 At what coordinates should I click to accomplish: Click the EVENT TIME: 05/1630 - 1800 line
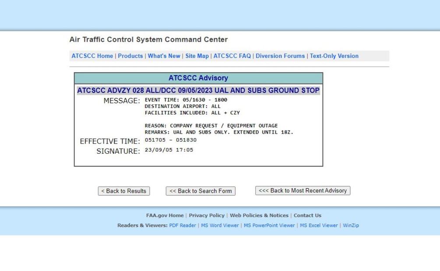(186, 100)
